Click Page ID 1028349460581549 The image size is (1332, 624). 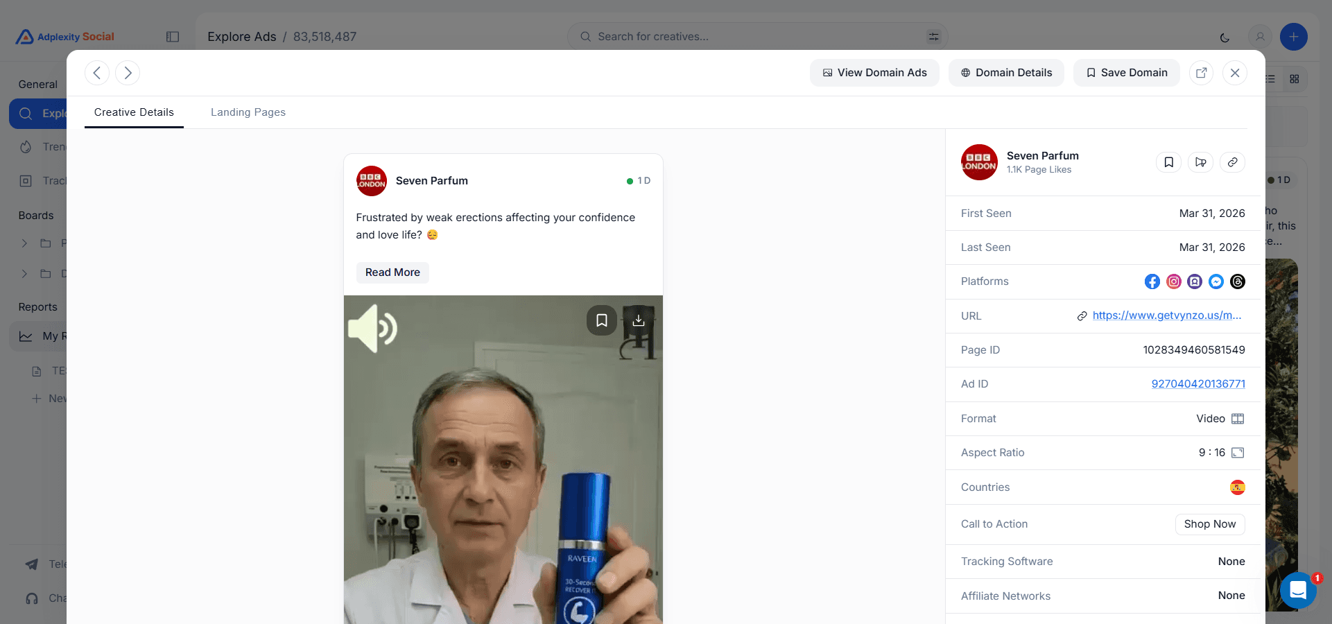click(x=1194, y=350)
